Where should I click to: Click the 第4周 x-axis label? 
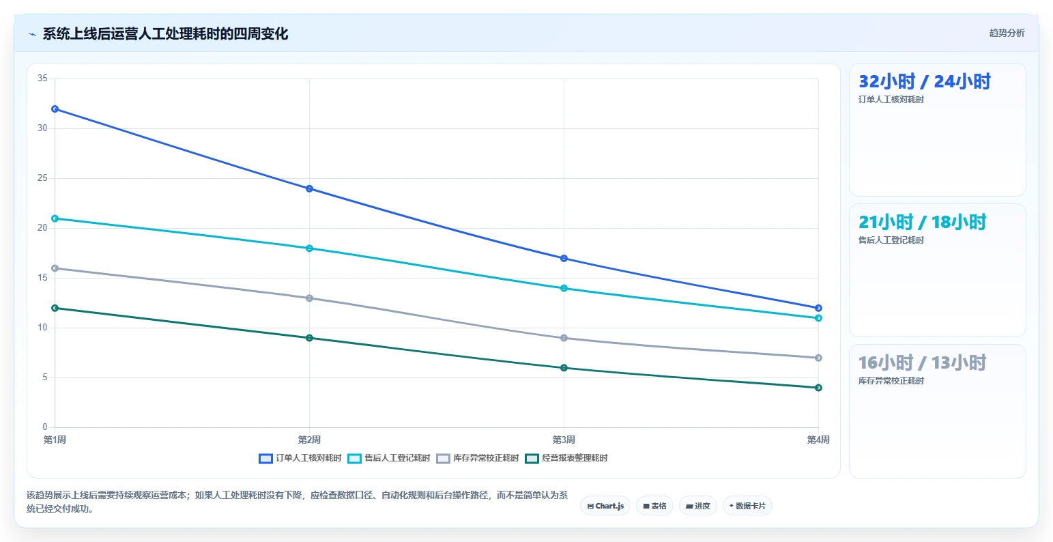[x=818, y=440]
